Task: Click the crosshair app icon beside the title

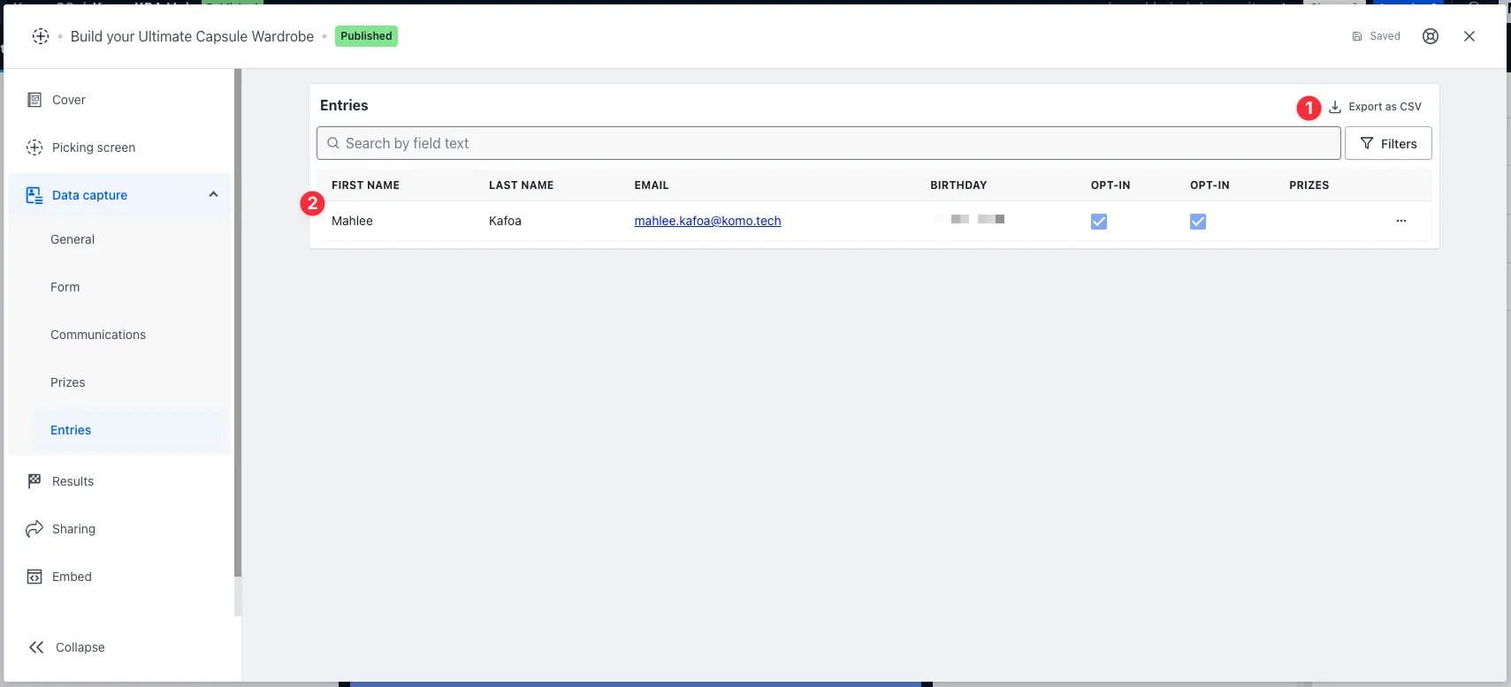Action: click(41, 36)
